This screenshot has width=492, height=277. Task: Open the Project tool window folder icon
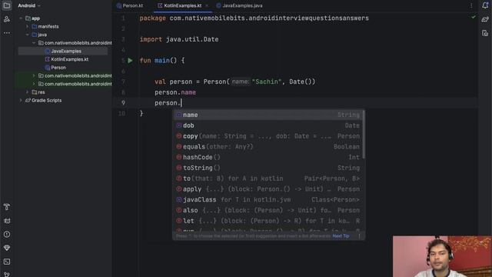click(7, 5)
